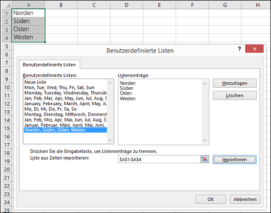Select the 'January, February, March' list
Image resolution: width=271 pixels, height=213 pixels.
(x=66, y=104)
